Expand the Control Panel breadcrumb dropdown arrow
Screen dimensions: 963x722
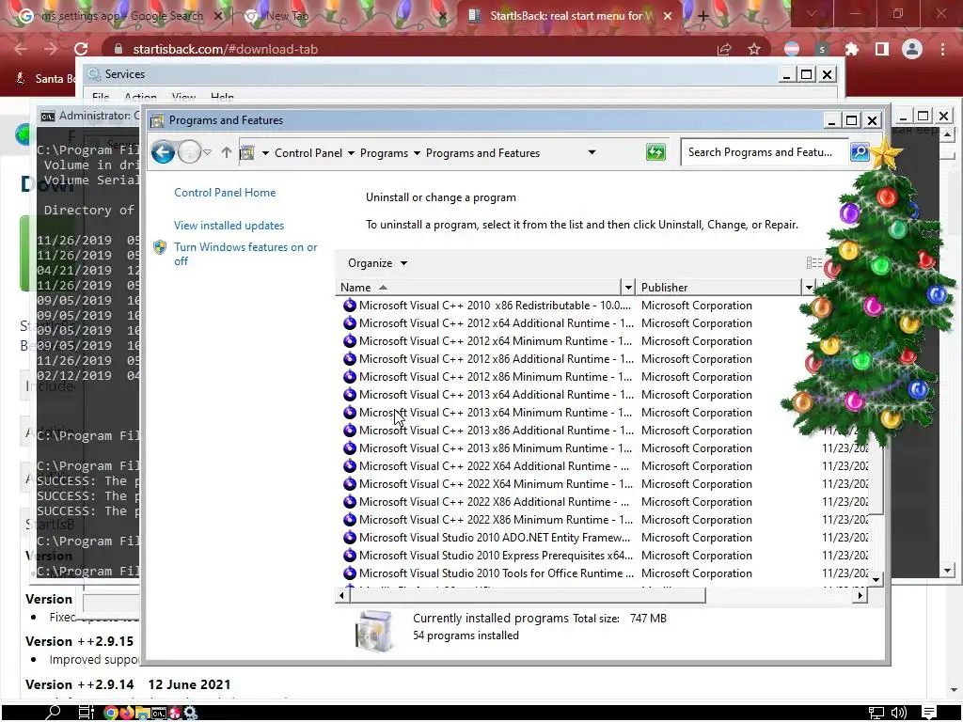tap(351, 153)
